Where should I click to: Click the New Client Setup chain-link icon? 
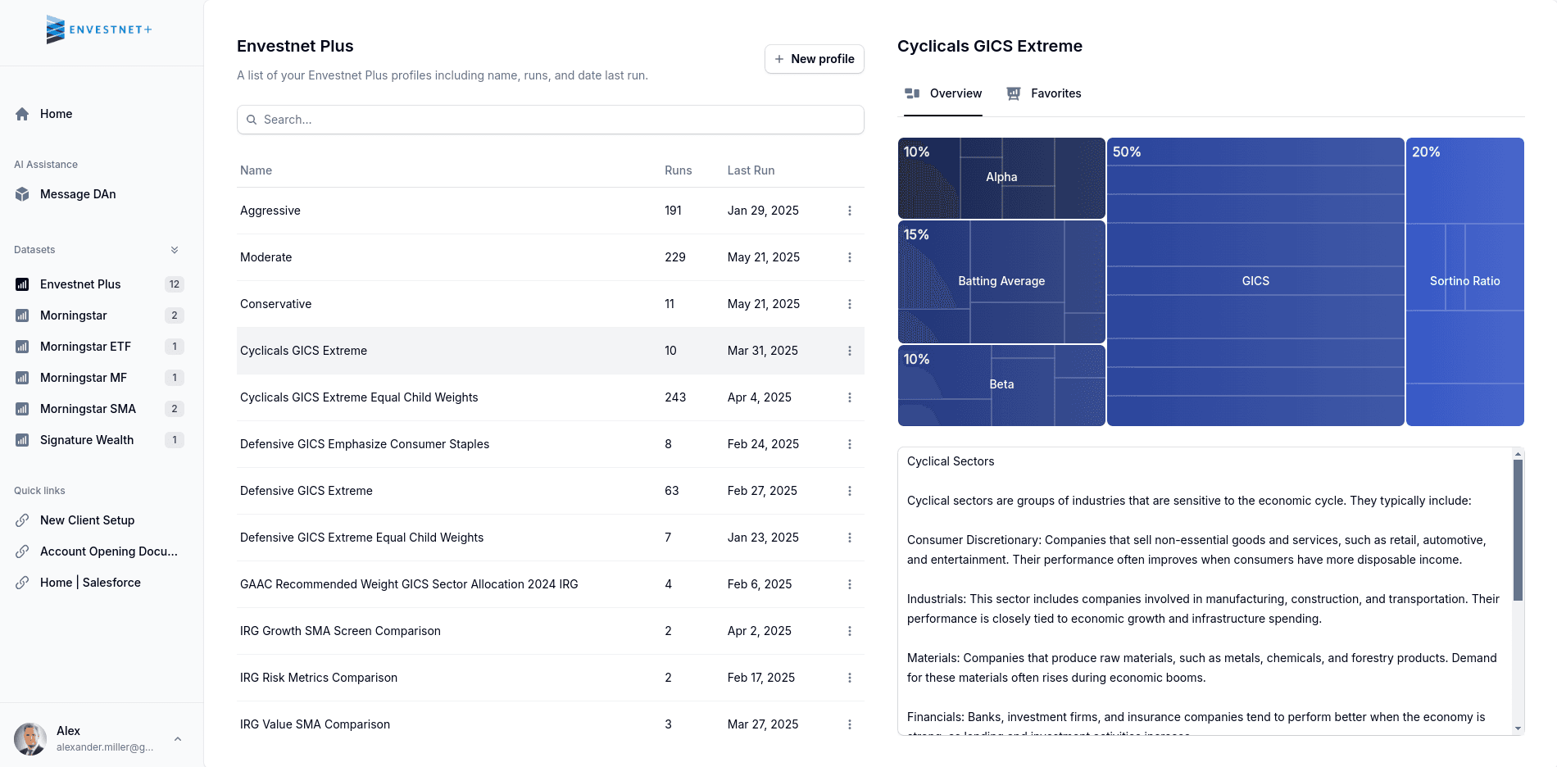22,520
